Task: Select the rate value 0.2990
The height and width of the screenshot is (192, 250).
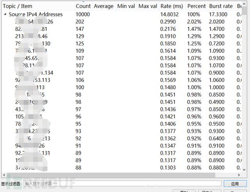Action: click(x=168, y=22)
